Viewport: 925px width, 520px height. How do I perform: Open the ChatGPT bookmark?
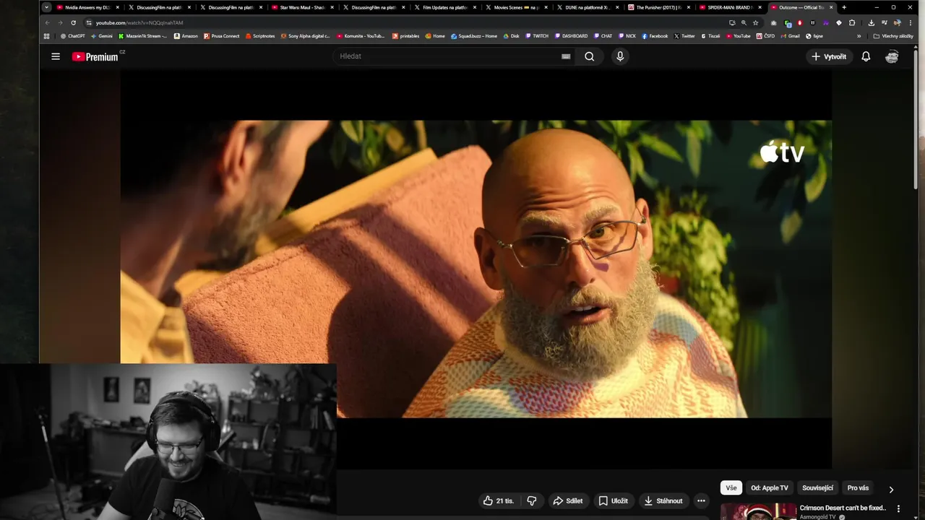tap(73, 36)
